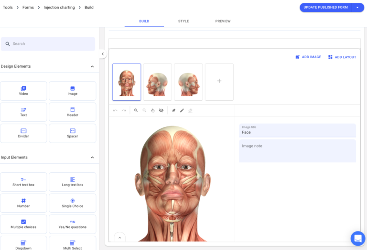Click the redo arrow icon
The width and height of the screenshot is (367, 250).
(124, 111)
